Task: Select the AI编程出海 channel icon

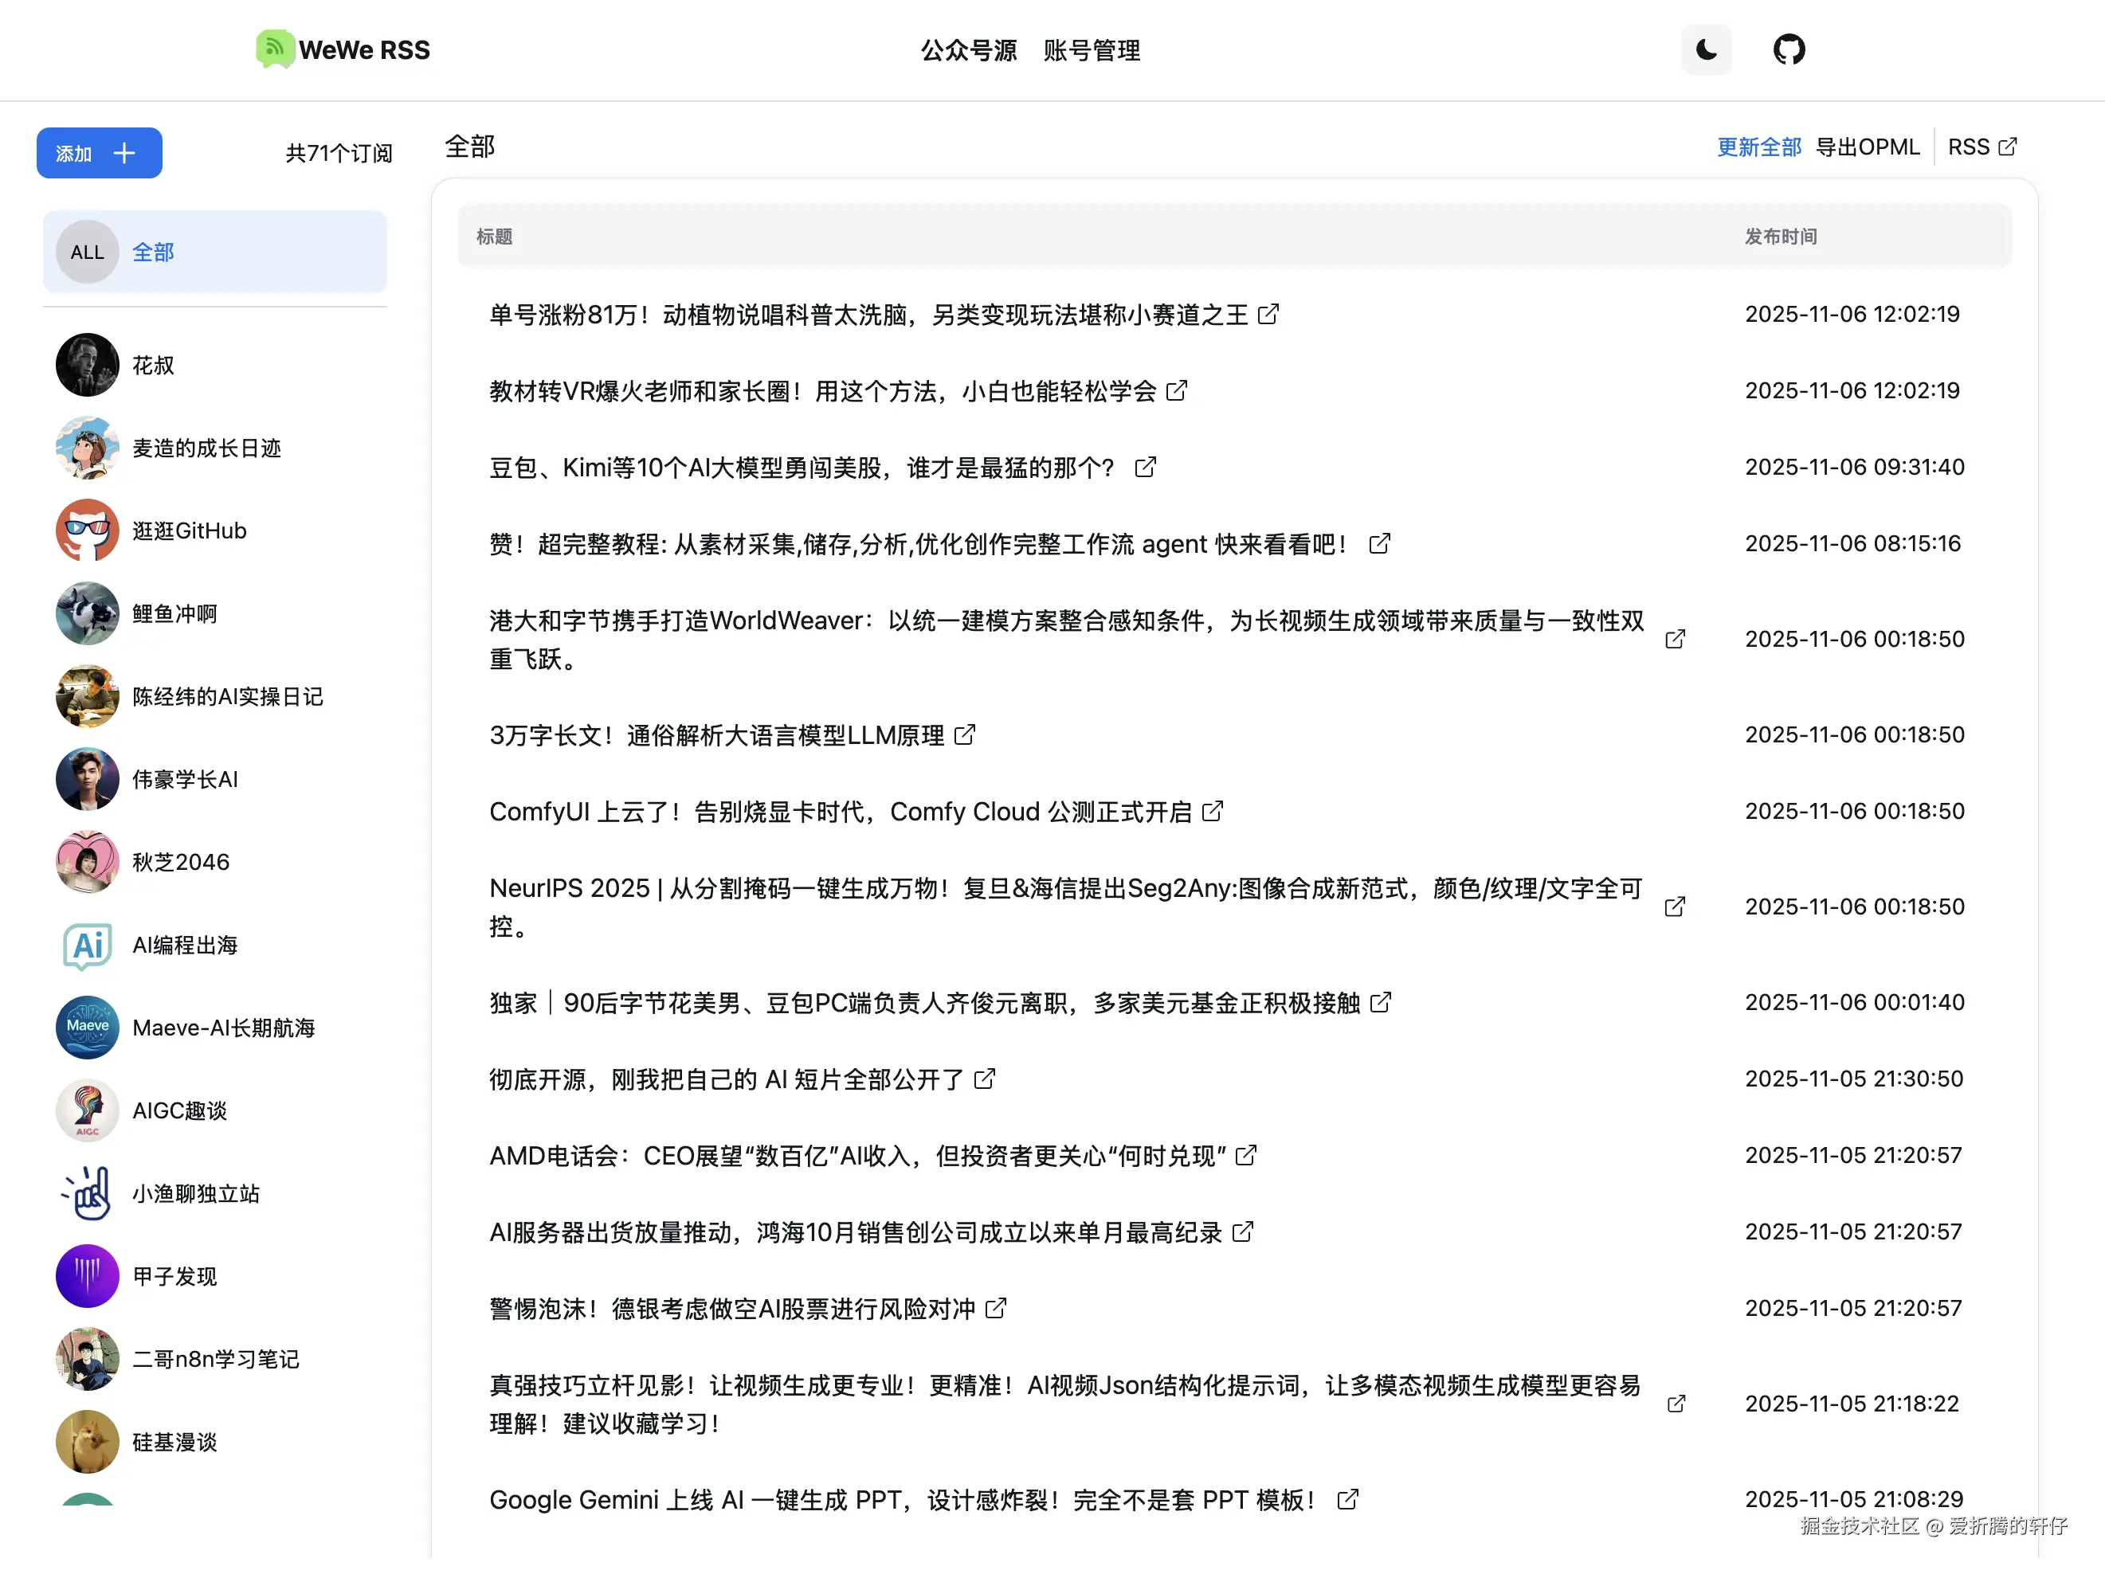Action: tap(87, 945)
